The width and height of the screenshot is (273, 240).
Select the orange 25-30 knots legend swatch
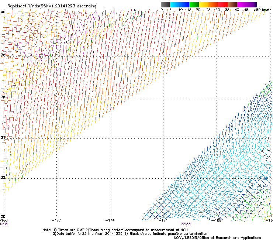[x=213, y=4]
